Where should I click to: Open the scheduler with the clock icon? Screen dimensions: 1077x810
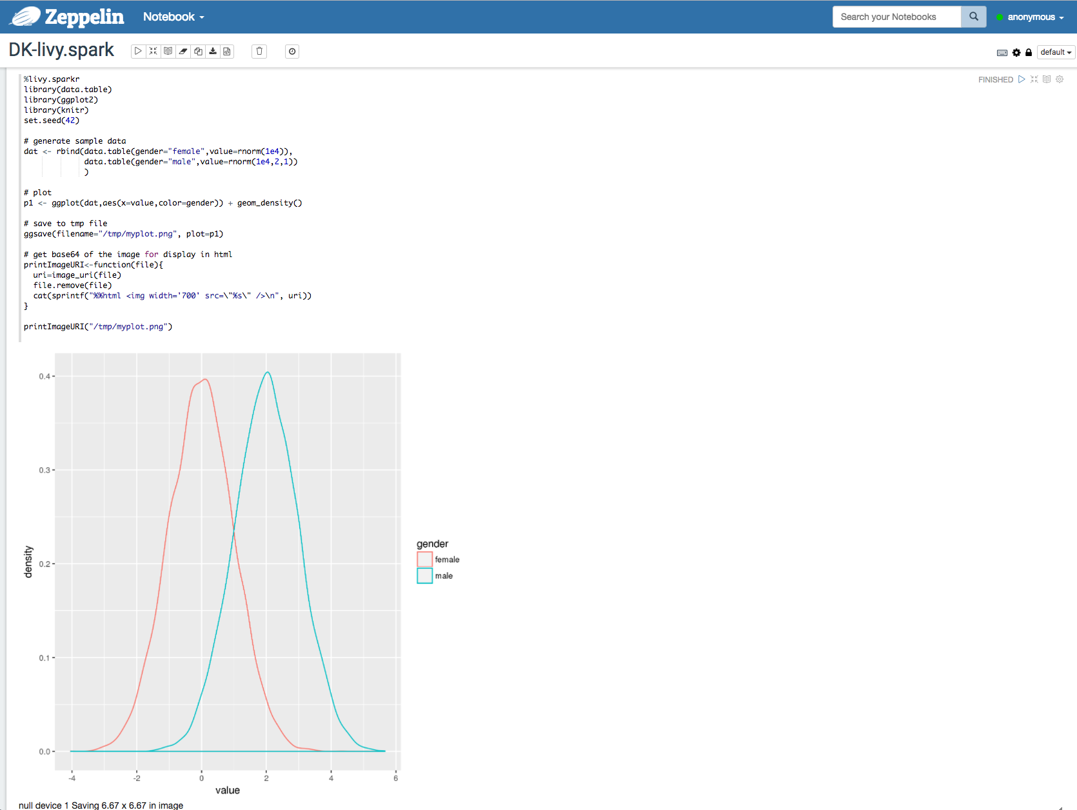pyautogui.click(x=291, y=51)
